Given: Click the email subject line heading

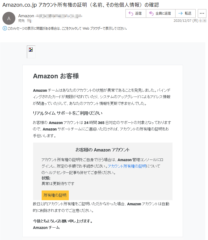Looking at the screenshot, I should pyautogui.click(x=81, y=5).
